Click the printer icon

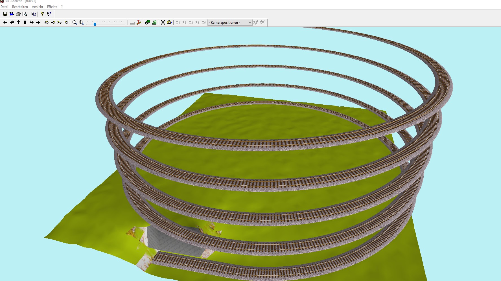(x=18, y=14)
